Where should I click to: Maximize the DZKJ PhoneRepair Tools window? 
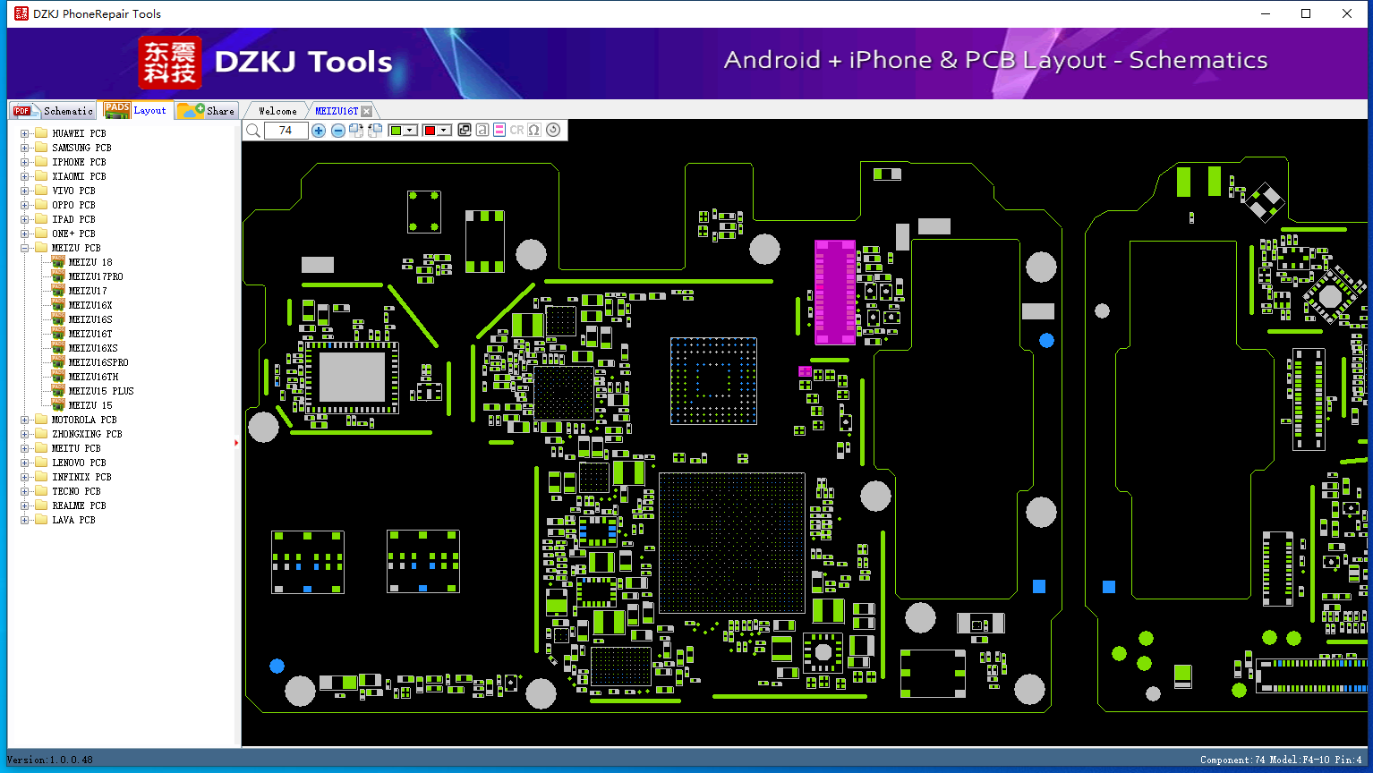tap(1306, 13)
